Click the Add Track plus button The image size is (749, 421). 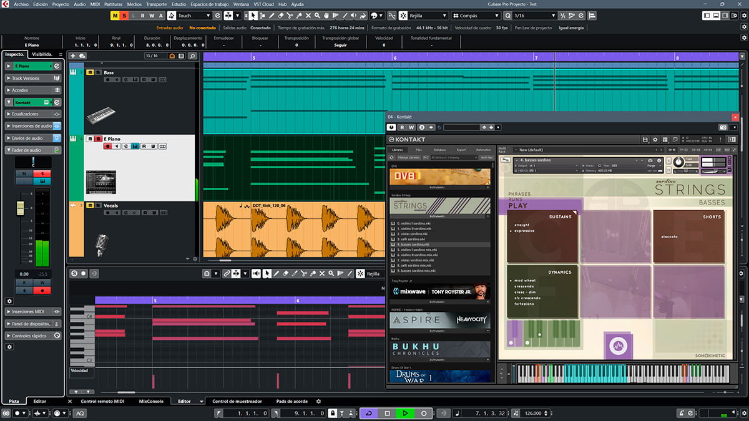point(73,56)
